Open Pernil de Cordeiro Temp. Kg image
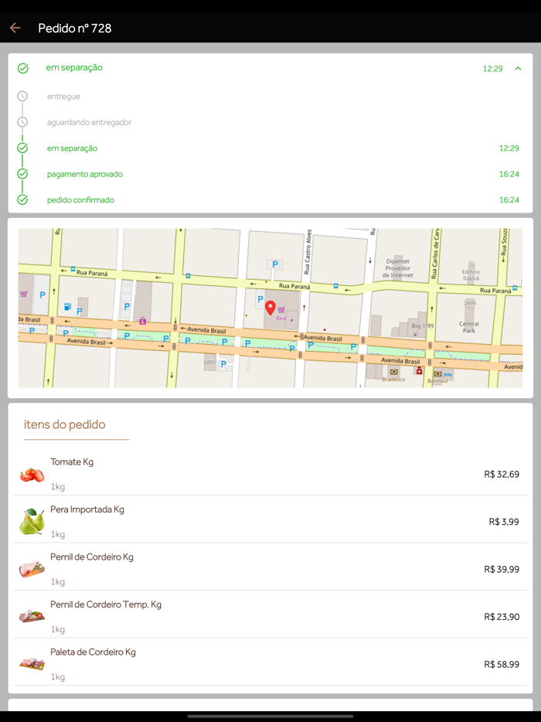This screenshot has height=722, width=541. tap(32, 617)
